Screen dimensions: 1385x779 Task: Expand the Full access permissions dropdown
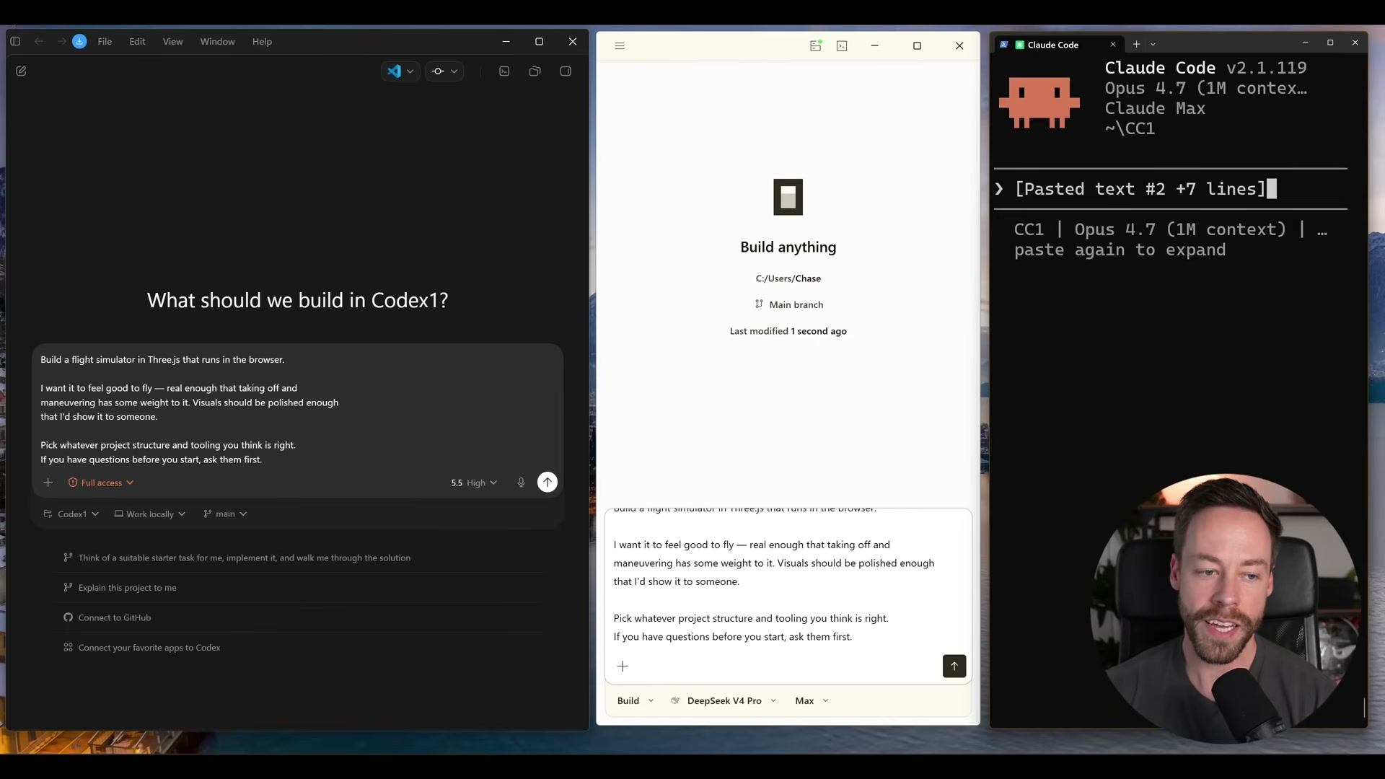100,483
